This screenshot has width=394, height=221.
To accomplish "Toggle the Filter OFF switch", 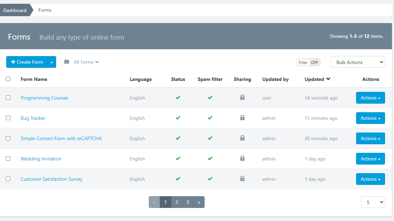I will pos(308,62).
